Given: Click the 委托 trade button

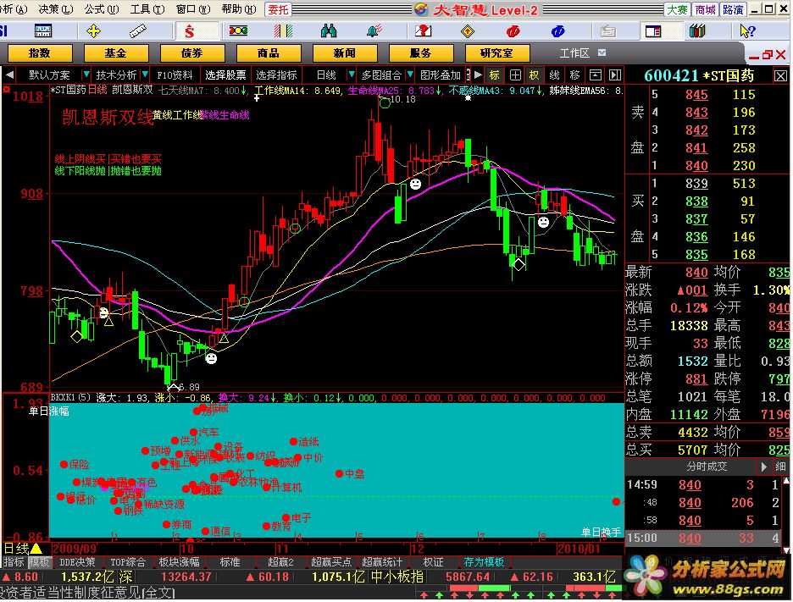Looking at the screenshot, I should (278, 9).
